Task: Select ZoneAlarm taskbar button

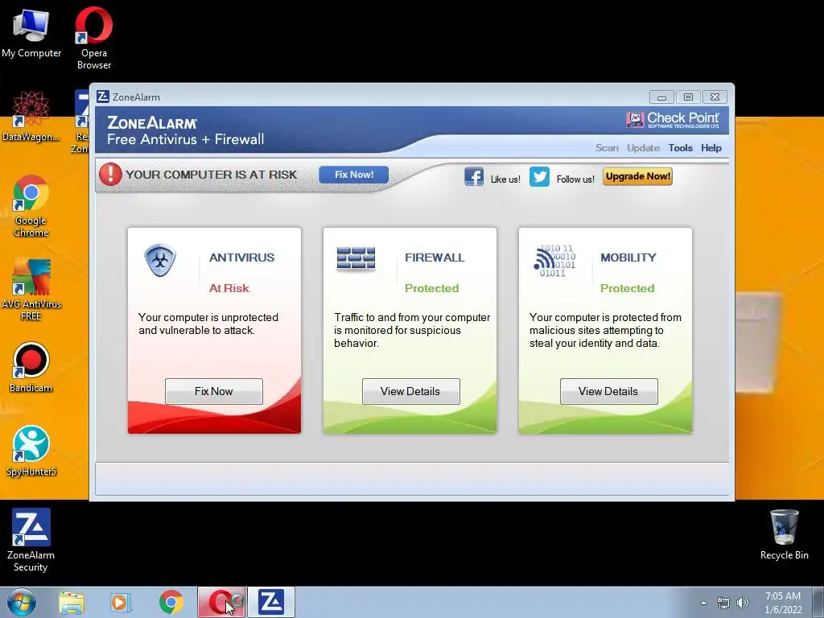Action: (271, 602)
